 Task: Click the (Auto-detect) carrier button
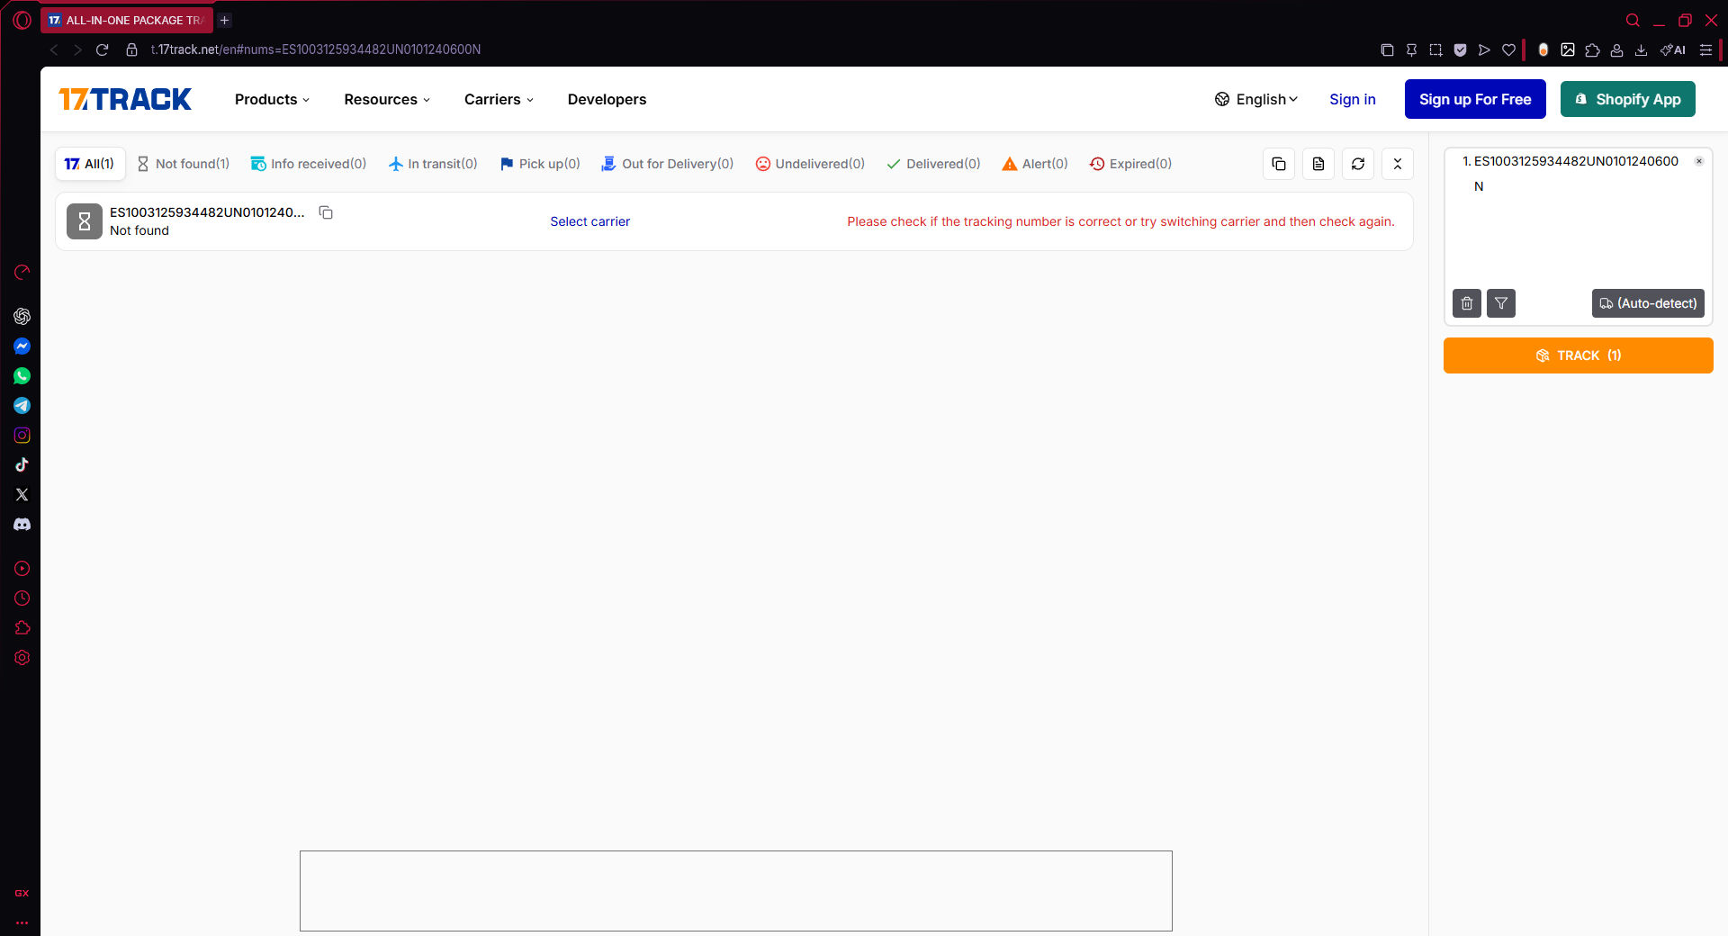pyautogui.click(x=1648, y=303)
